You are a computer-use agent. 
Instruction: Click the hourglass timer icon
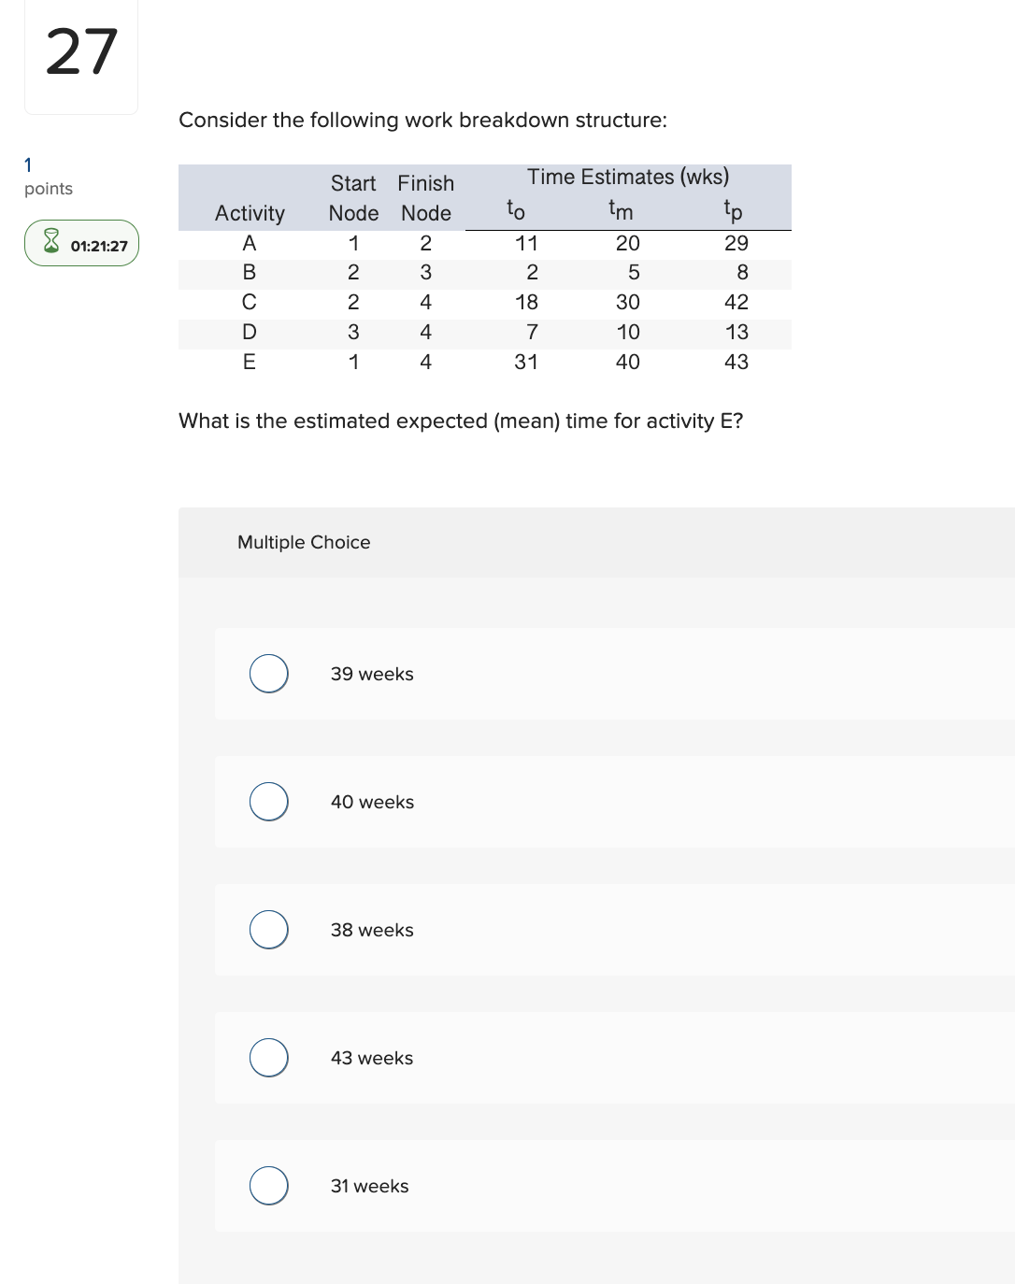tap(50, 243)
